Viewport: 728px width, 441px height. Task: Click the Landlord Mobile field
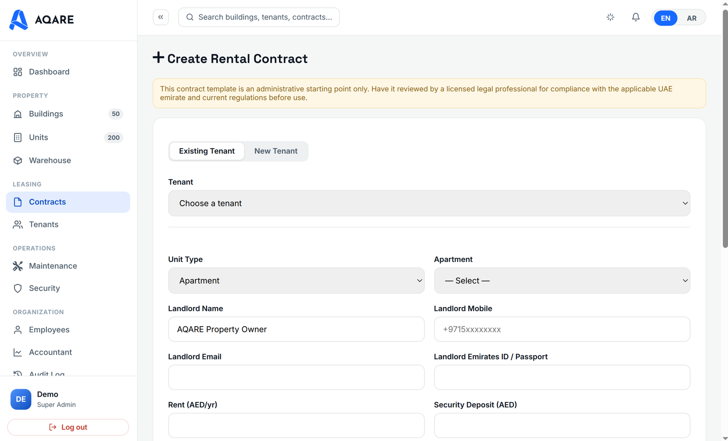(x=562, y=329)
